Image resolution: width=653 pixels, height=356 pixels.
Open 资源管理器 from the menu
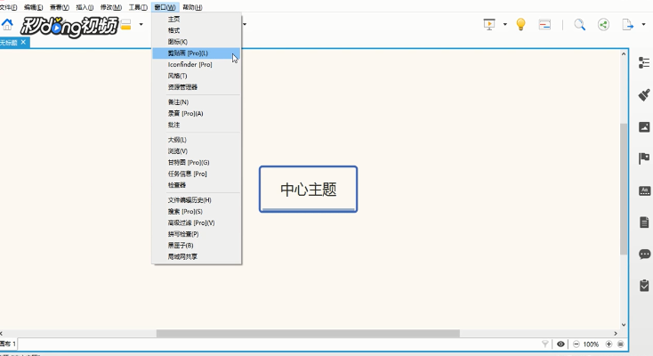tap(196, 86)
